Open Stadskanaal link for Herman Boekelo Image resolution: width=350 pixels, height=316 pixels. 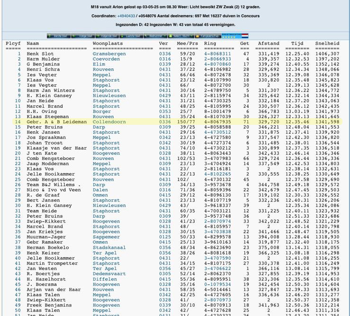pyautogui.click(x=109, y=248)
